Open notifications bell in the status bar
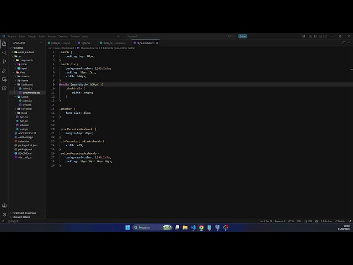This screenshot has height=265, width=353. coord(350,221)
